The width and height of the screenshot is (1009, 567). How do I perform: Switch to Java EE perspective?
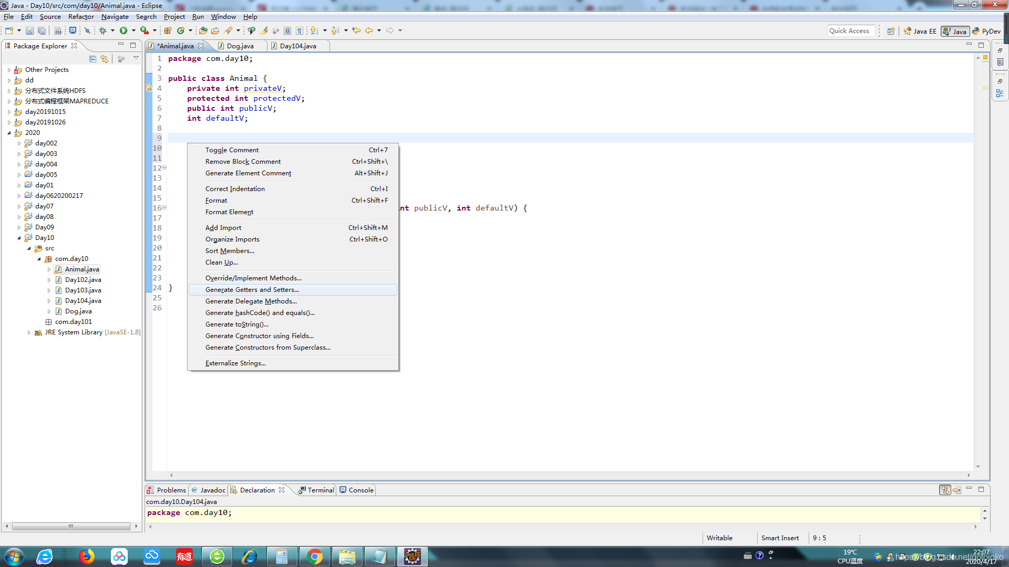pyautogui.click(x=920, y=31)
